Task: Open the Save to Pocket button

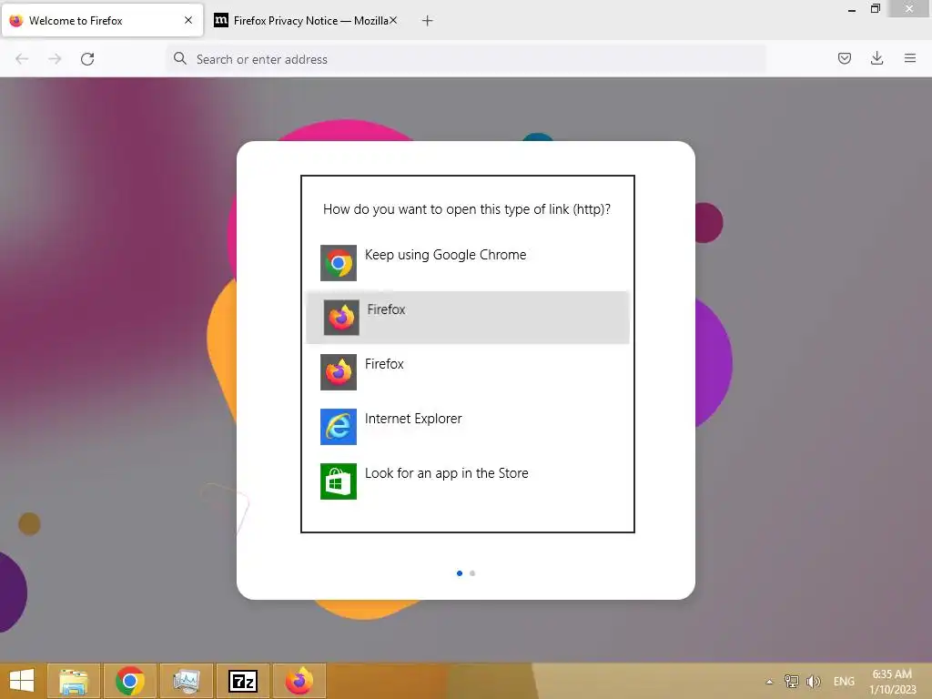Action: pyautogui.click(x=844, y=58)
